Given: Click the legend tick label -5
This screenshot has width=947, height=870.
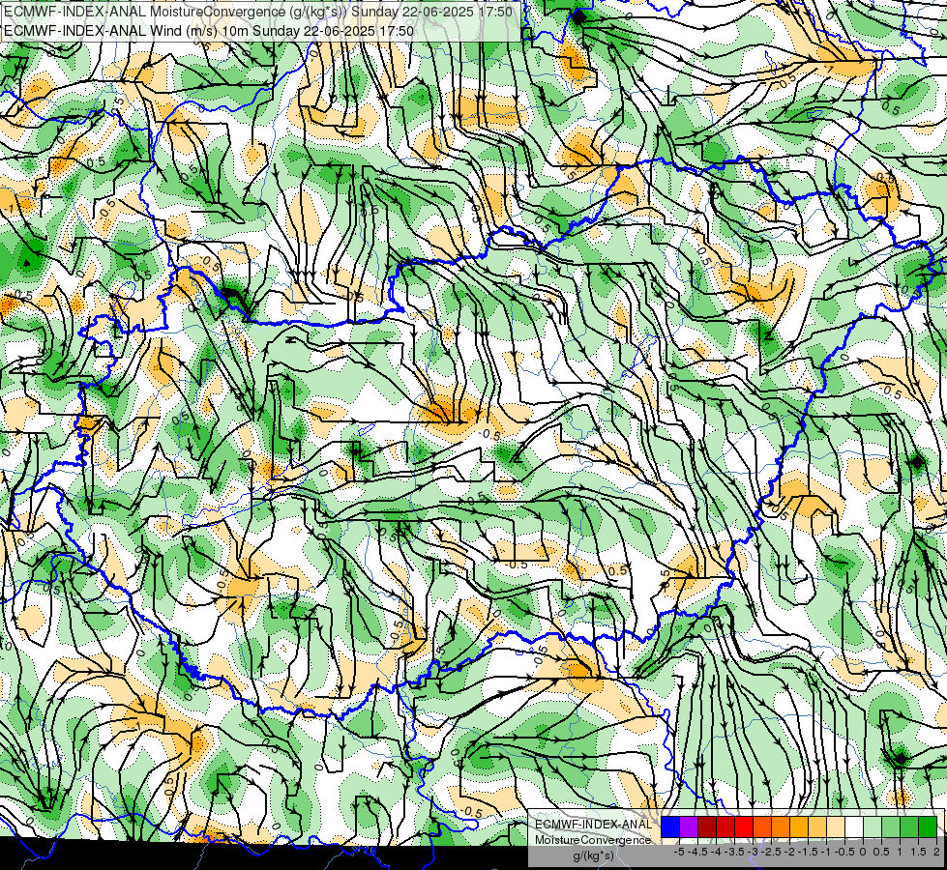Looking at the screenshot, I should (679, 852).
